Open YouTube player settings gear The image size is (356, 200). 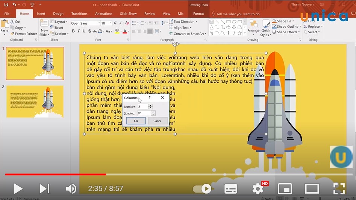(x=258, y=188)
